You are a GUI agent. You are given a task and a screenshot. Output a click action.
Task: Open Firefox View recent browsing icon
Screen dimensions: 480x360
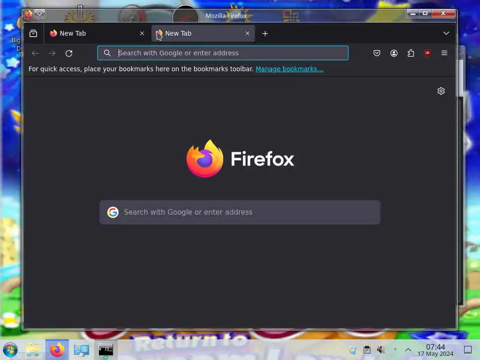(x=33, y=33)
